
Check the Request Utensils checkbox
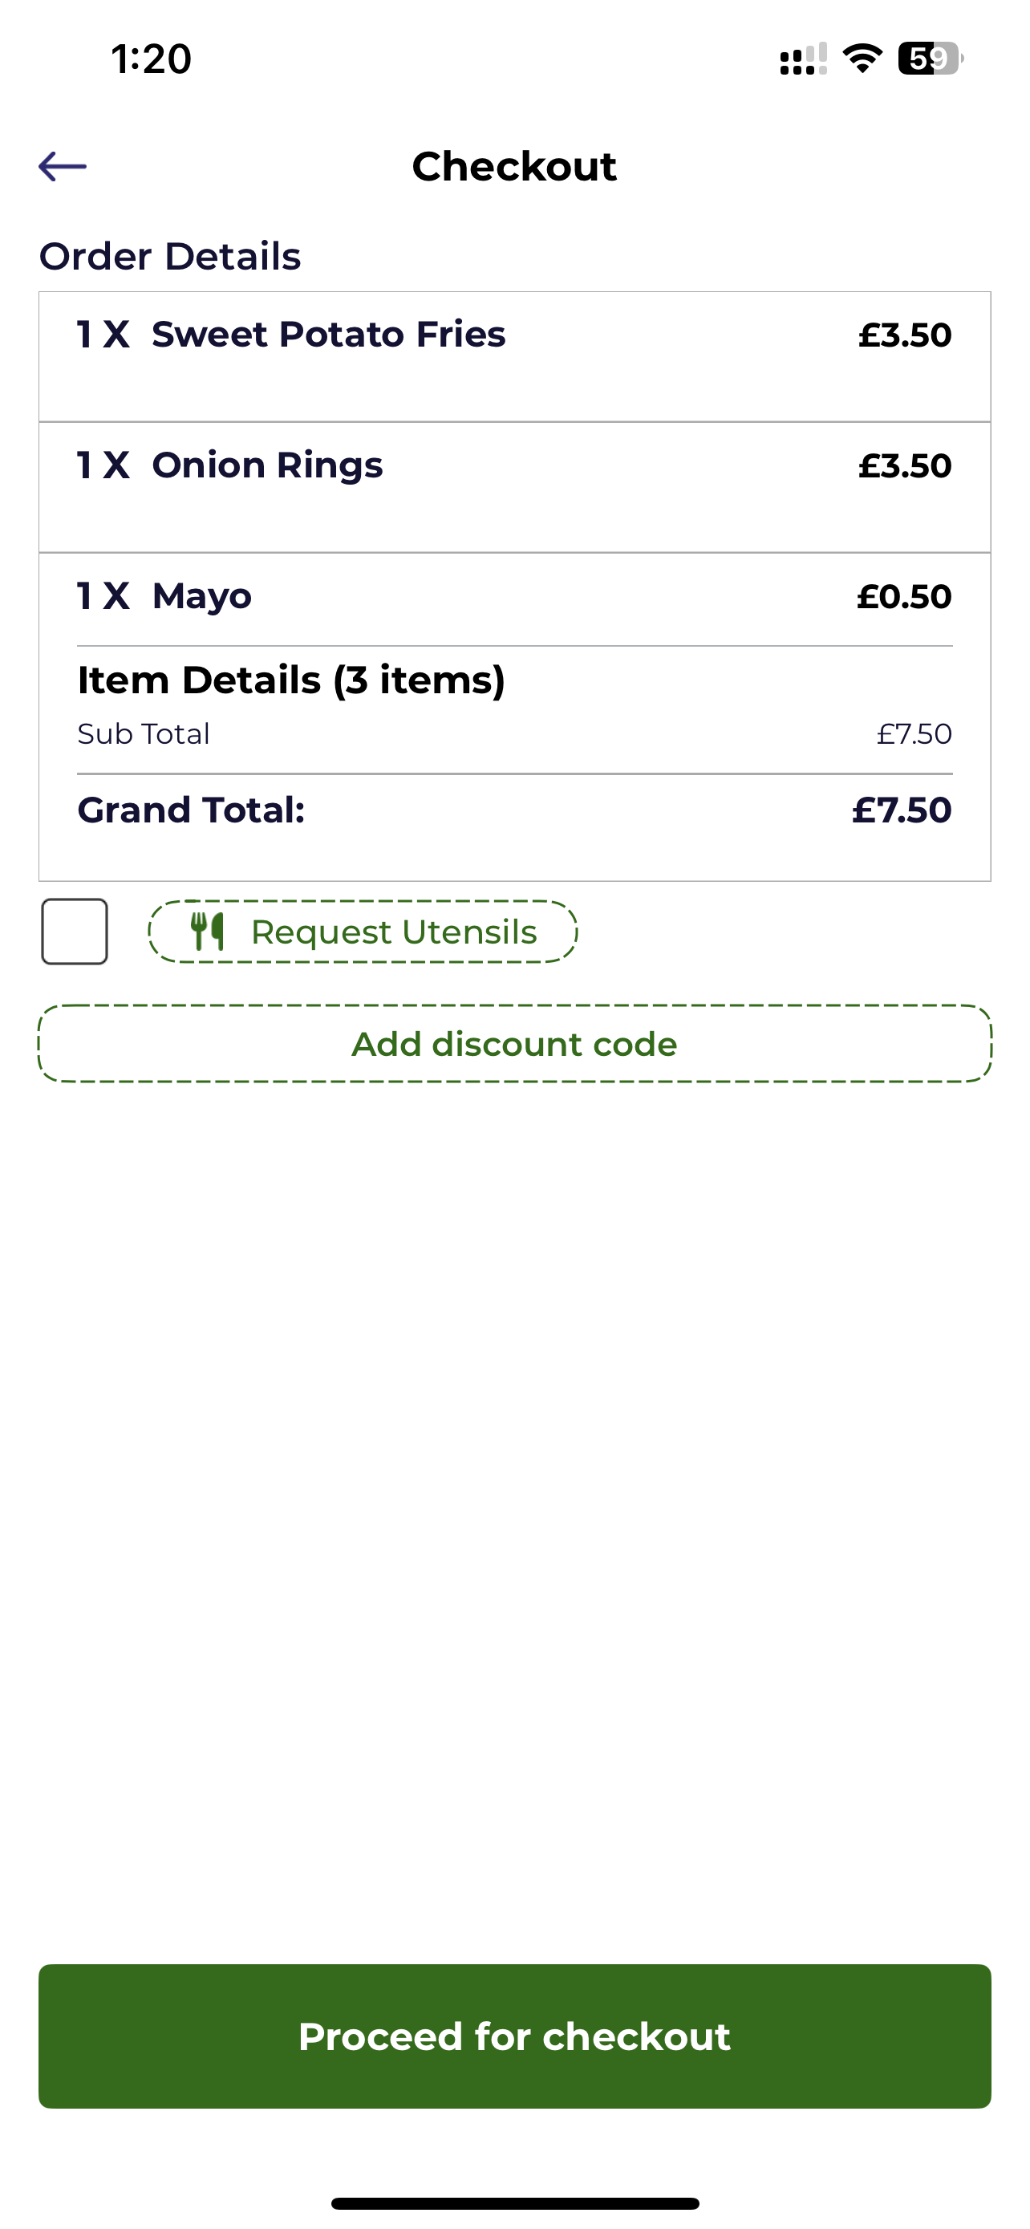pos(75,932)
